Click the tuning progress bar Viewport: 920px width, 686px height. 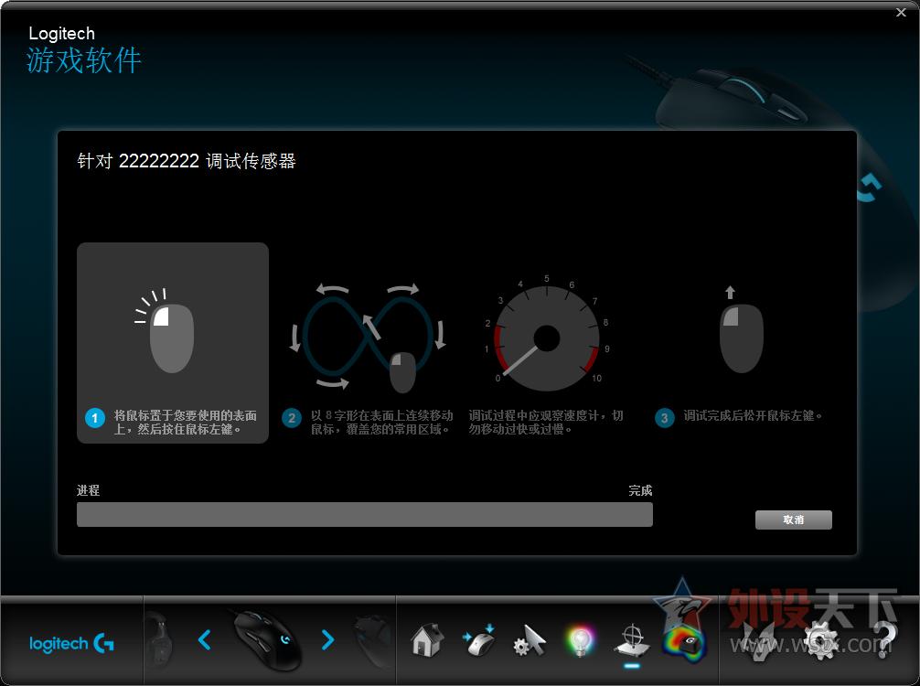pos(363,515)
